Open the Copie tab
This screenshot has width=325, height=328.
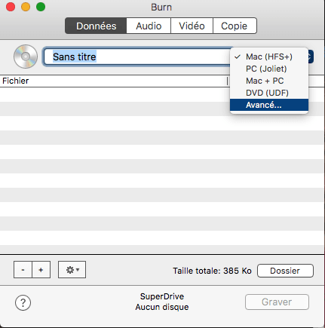(235, 26)
